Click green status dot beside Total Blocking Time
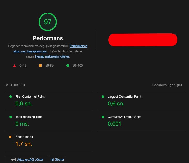Screen dimensions: 189x163 click(x=11, y=117)
